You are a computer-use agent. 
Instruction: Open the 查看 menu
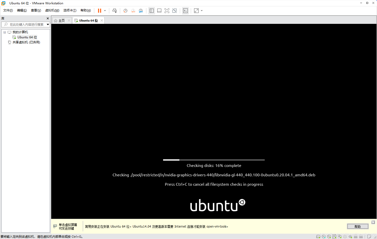tap(36, 10)
